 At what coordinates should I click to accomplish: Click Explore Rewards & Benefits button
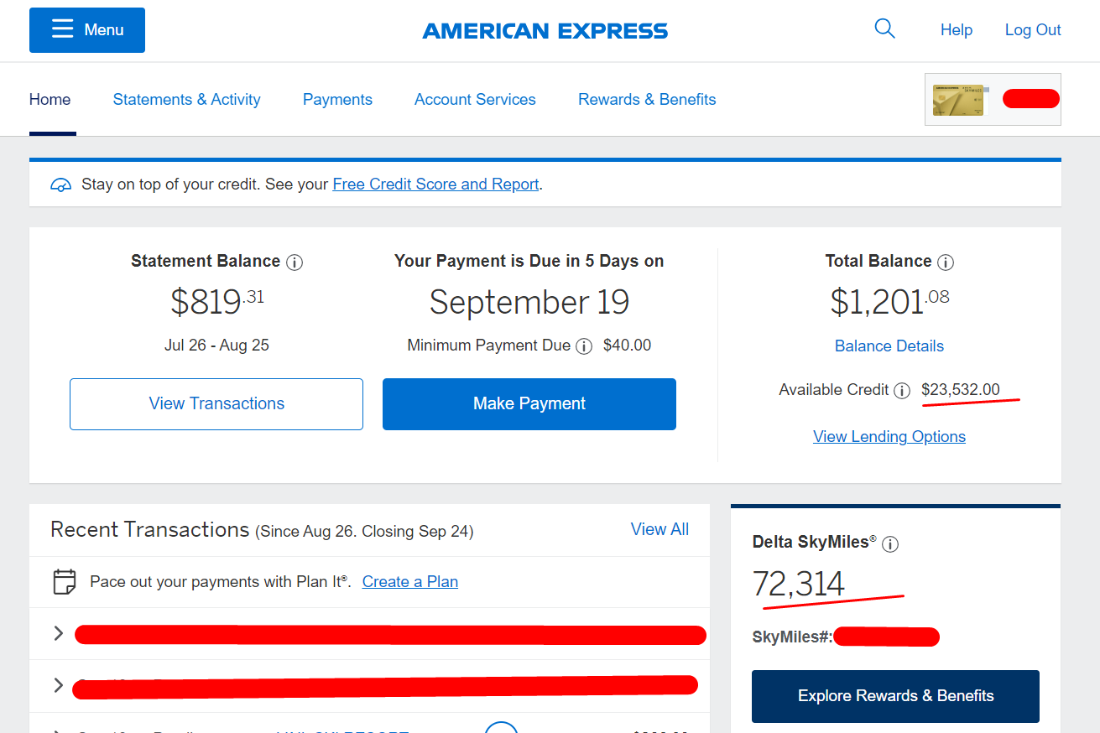(895, 696)
